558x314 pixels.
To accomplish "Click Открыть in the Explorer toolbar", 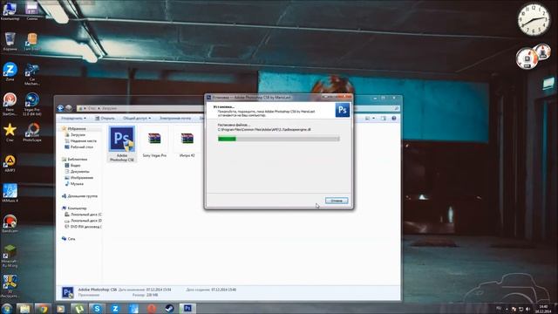I will click(105, 119).
